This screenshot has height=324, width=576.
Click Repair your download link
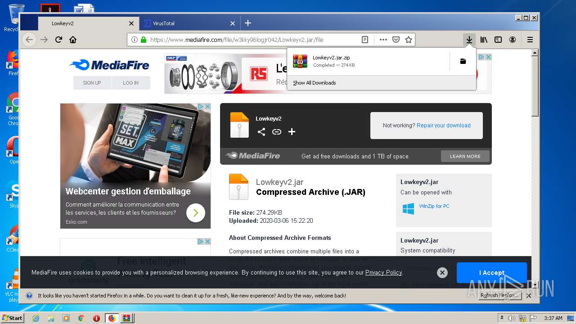click(444, 126)
